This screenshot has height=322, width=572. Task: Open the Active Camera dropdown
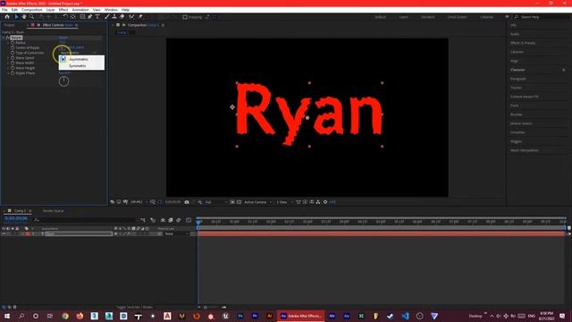click(258, 202)
